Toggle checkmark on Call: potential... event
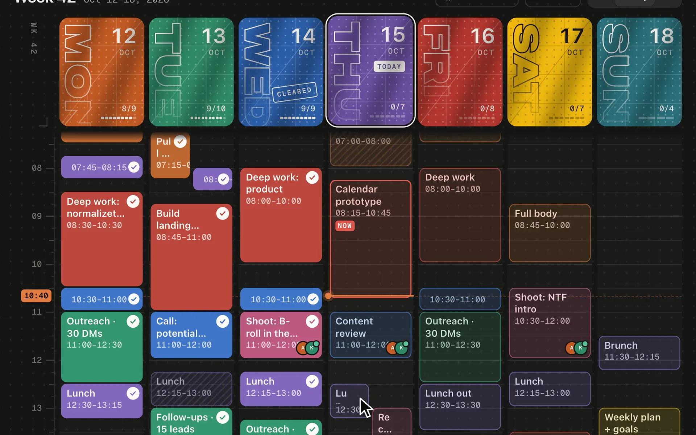Screen dimensions: 696x435 pyautogui.click(x=223, y=321)
